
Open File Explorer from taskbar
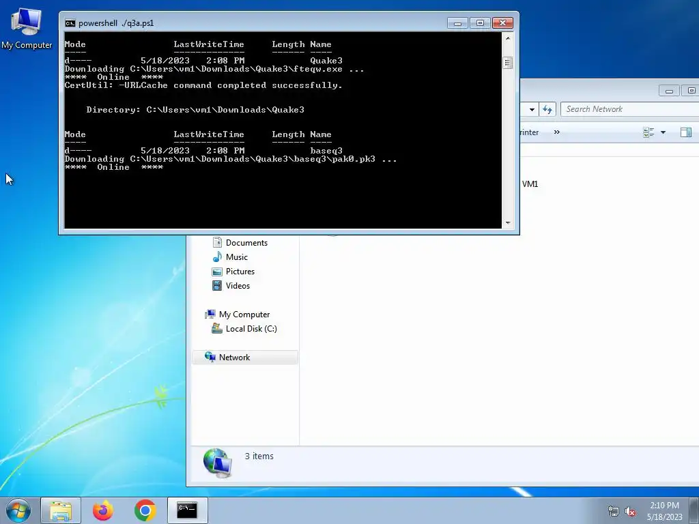[61, 510]
